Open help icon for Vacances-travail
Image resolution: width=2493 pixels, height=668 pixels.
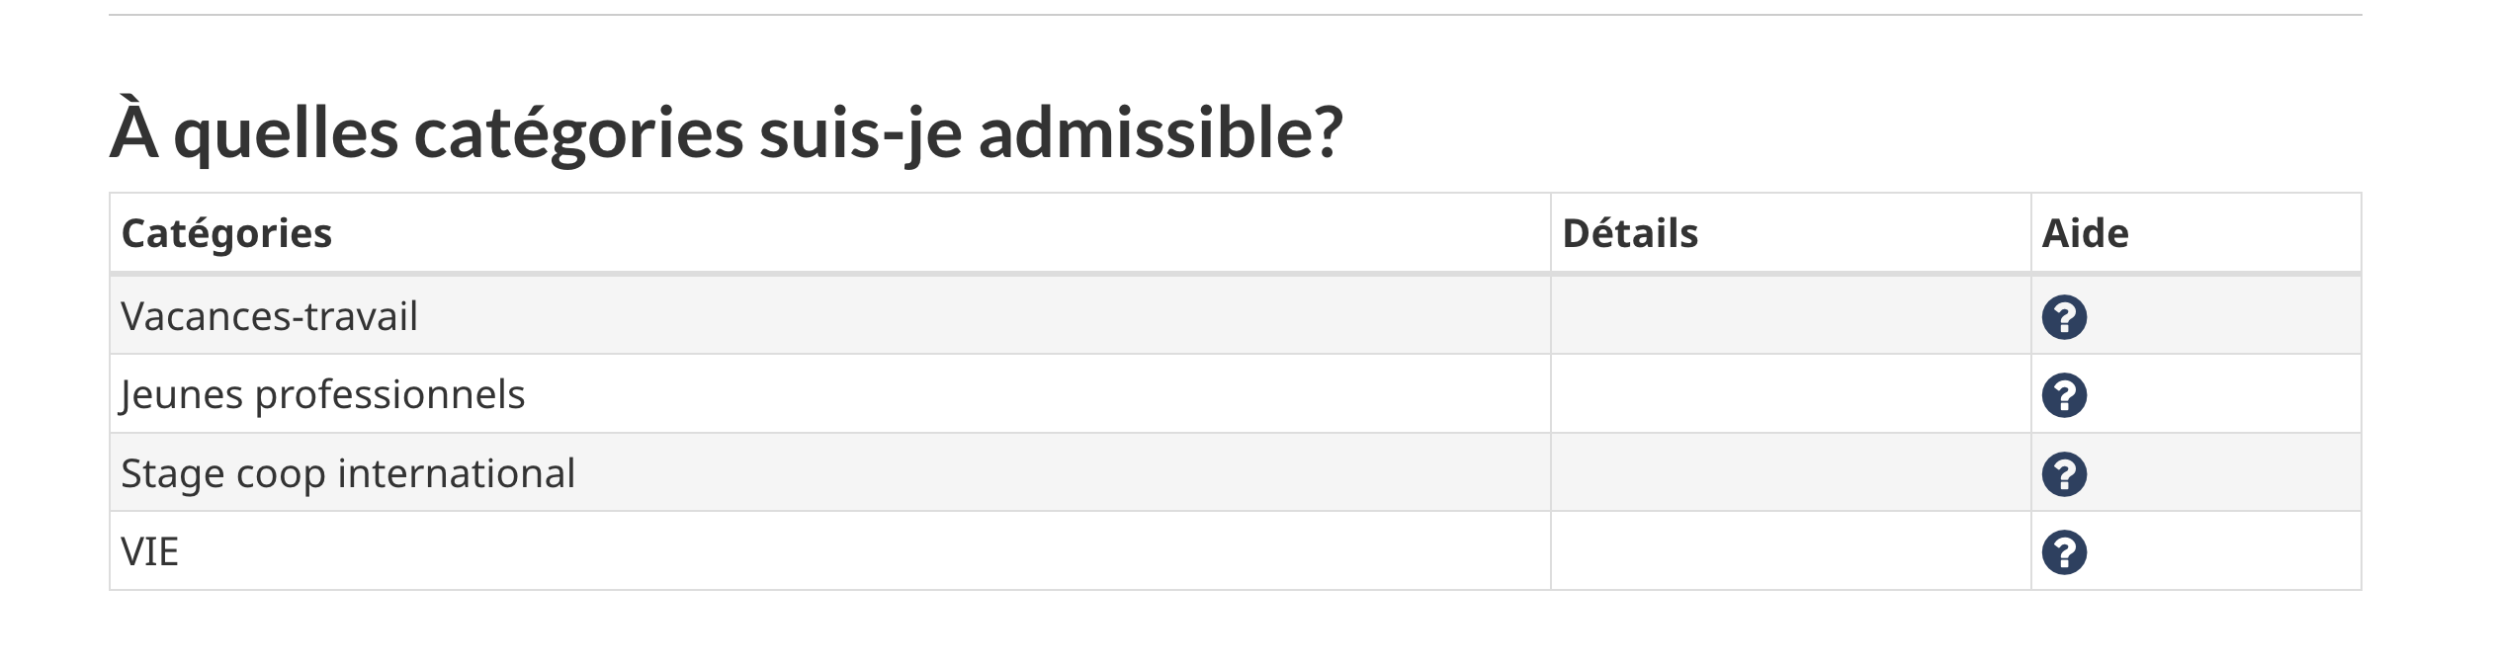pos(2064,317)
